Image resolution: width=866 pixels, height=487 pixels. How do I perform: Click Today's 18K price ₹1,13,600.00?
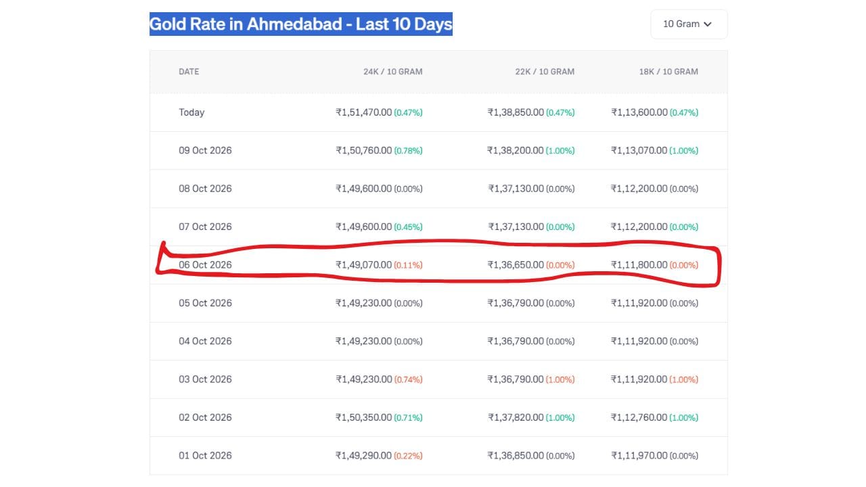(639, 112)
